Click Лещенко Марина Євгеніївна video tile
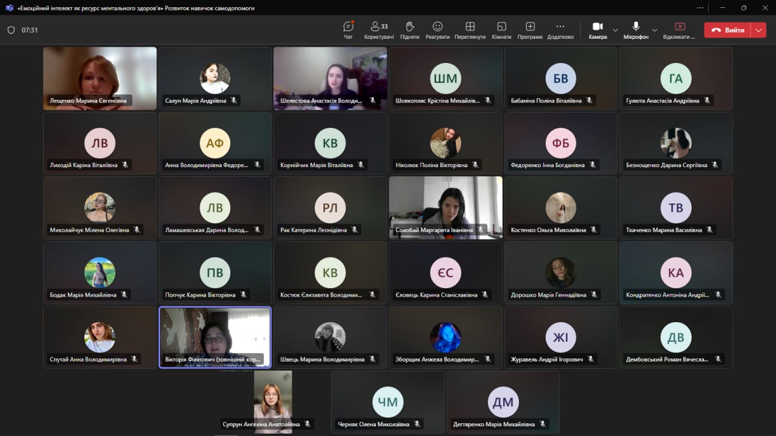Viewport: 776px width, 436px height. tap(100, 78)
